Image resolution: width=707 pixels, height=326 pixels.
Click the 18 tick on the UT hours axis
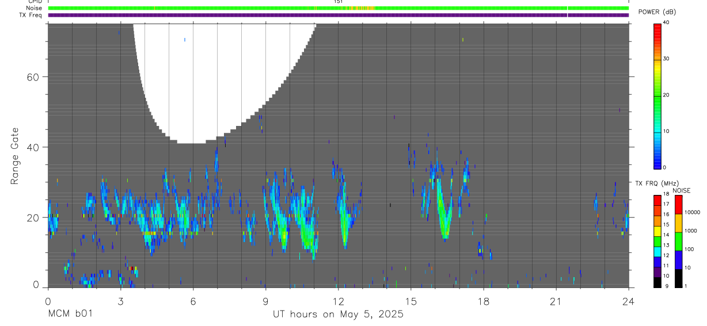483,301
